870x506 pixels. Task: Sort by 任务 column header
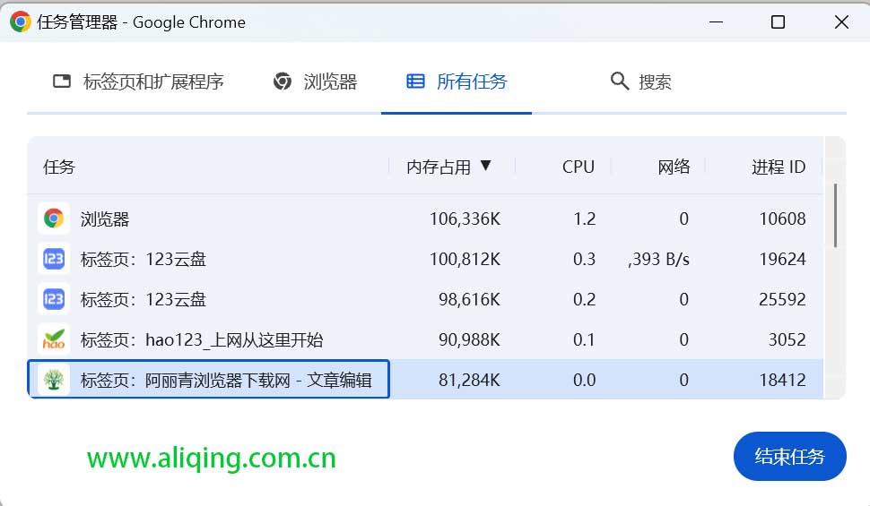[59, 167]
